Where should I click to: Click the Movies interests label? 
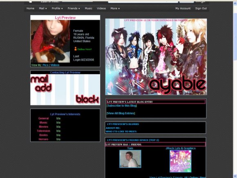pos(43,127)
